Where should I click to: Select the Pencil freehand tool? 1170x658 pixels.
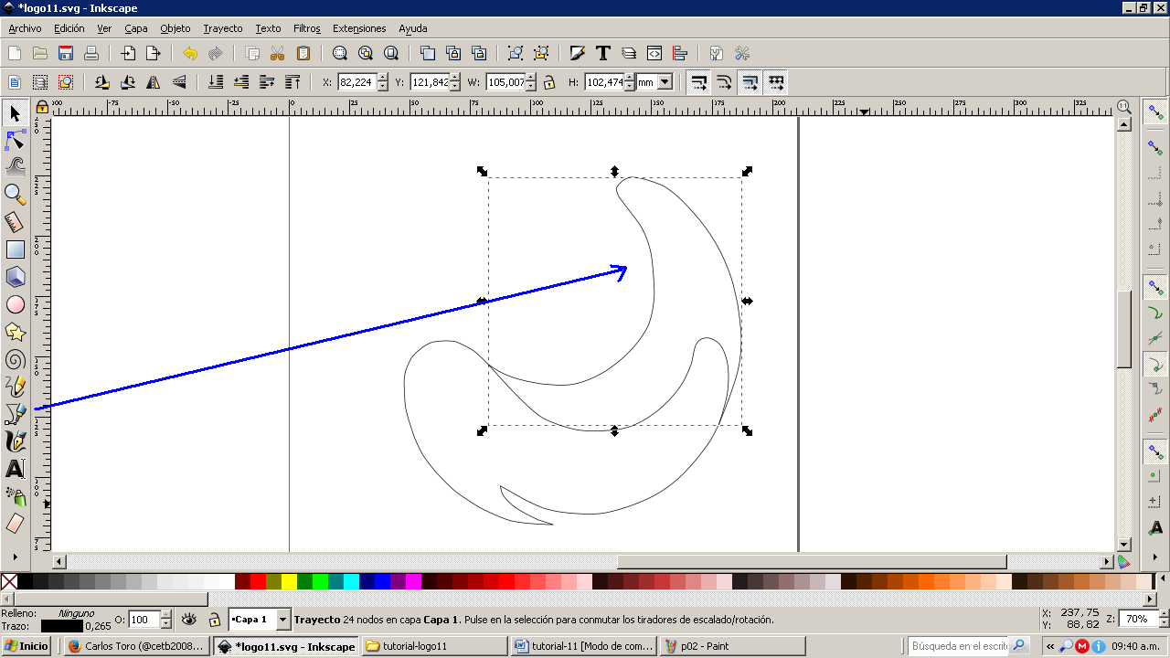tap(15, 387)
